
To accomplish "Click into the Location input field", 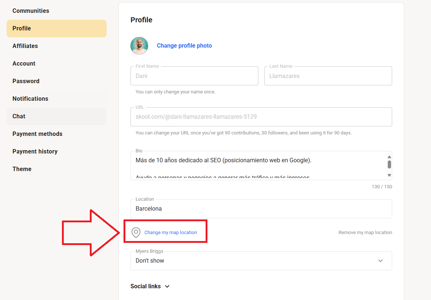I will pyautogui.click(x=261, y=209).
